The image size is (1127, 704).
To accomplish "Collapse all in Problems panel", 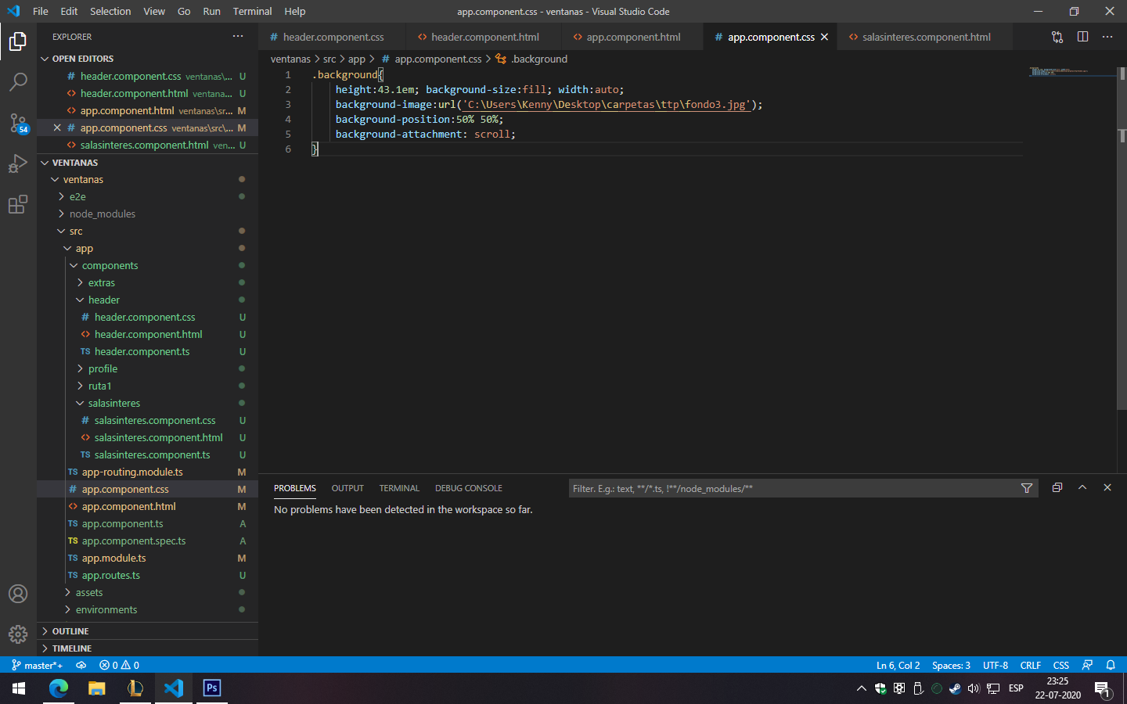I will 1057,487.
